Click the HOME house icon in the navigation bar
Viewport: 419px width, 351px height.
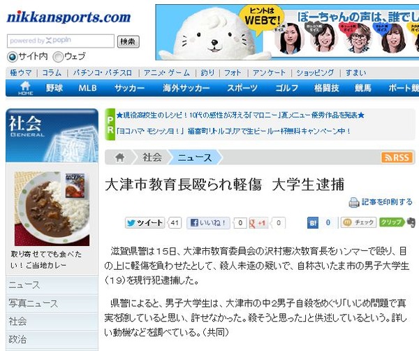(x=25, y=88)
